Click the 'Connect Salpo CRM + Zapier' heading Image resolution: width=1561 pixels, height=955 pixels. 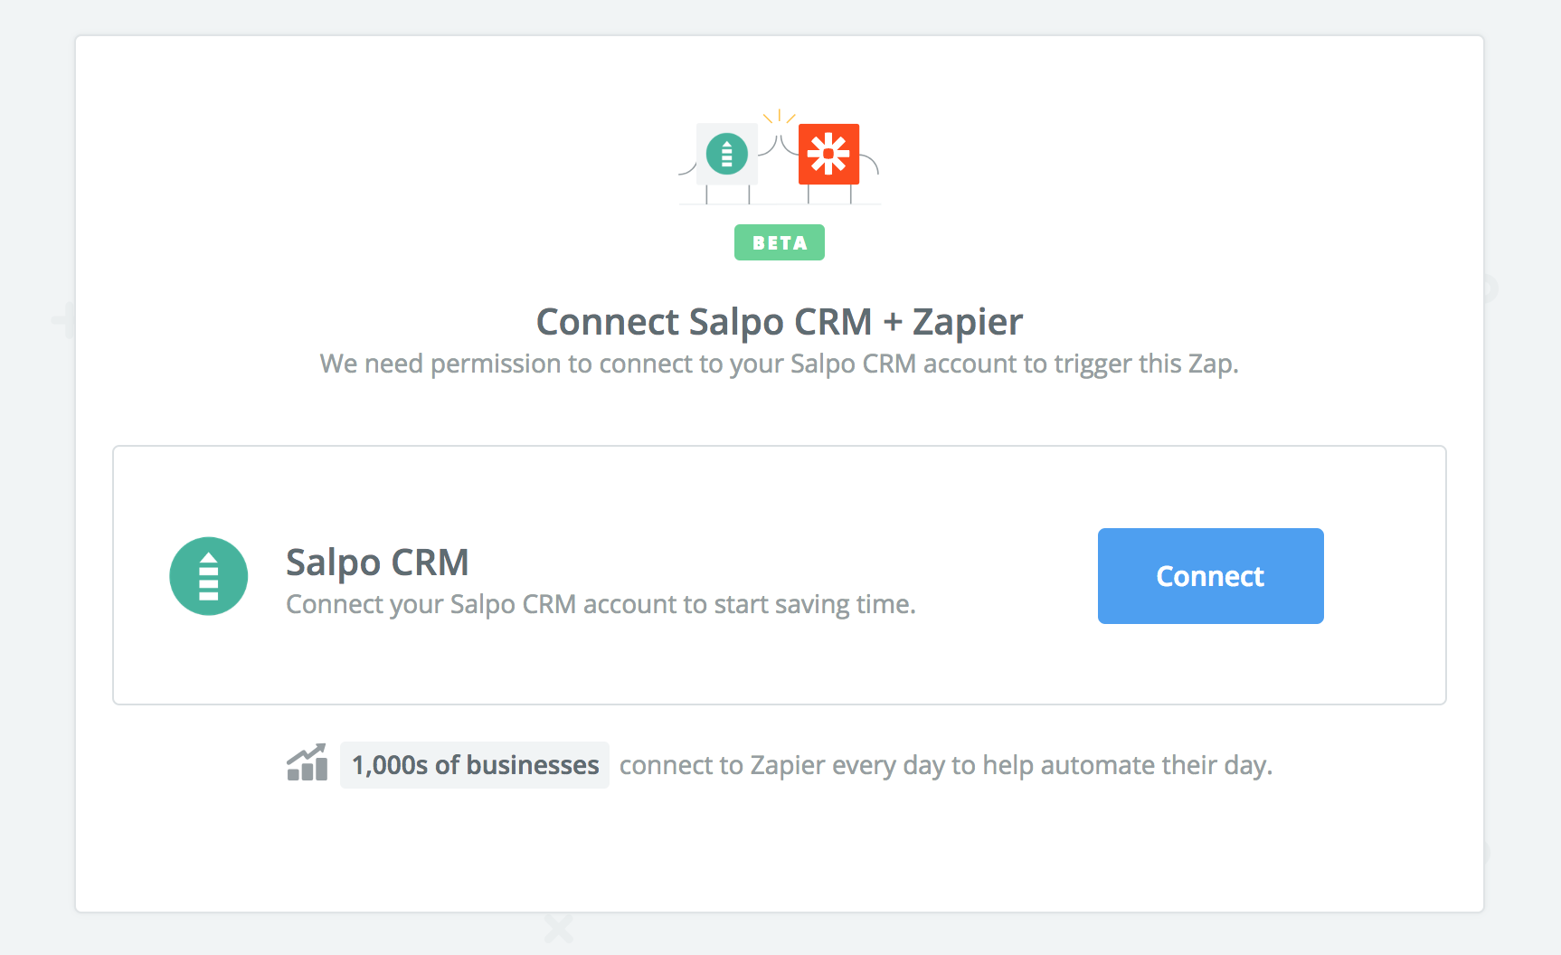tap(780, 322)
